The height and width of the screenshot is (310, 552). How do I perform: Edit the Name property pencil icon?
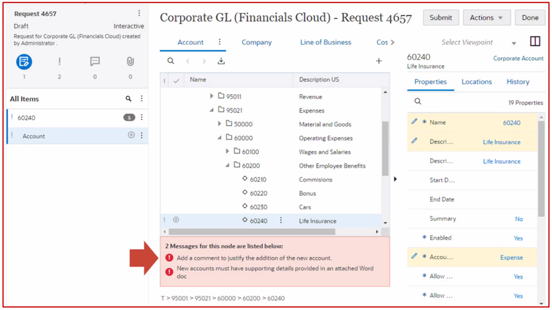[x=415, y=122]
